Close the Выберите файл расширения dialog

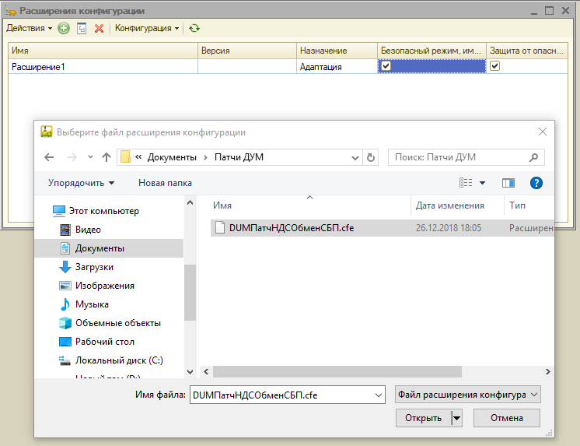pos(542,132)
